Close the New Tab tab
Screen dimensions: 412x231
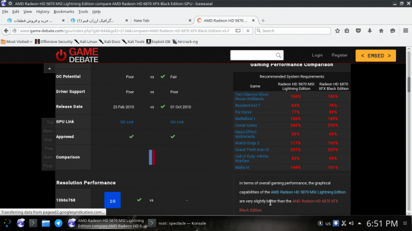pyautogui.click(x=190, y=21)
